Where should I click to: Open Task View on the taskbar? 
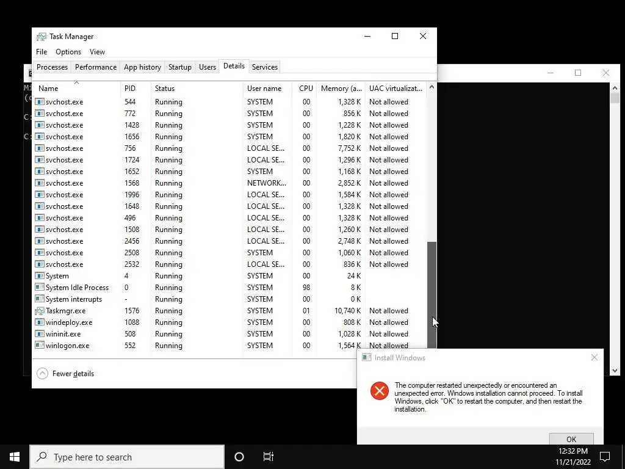(269, 457)
